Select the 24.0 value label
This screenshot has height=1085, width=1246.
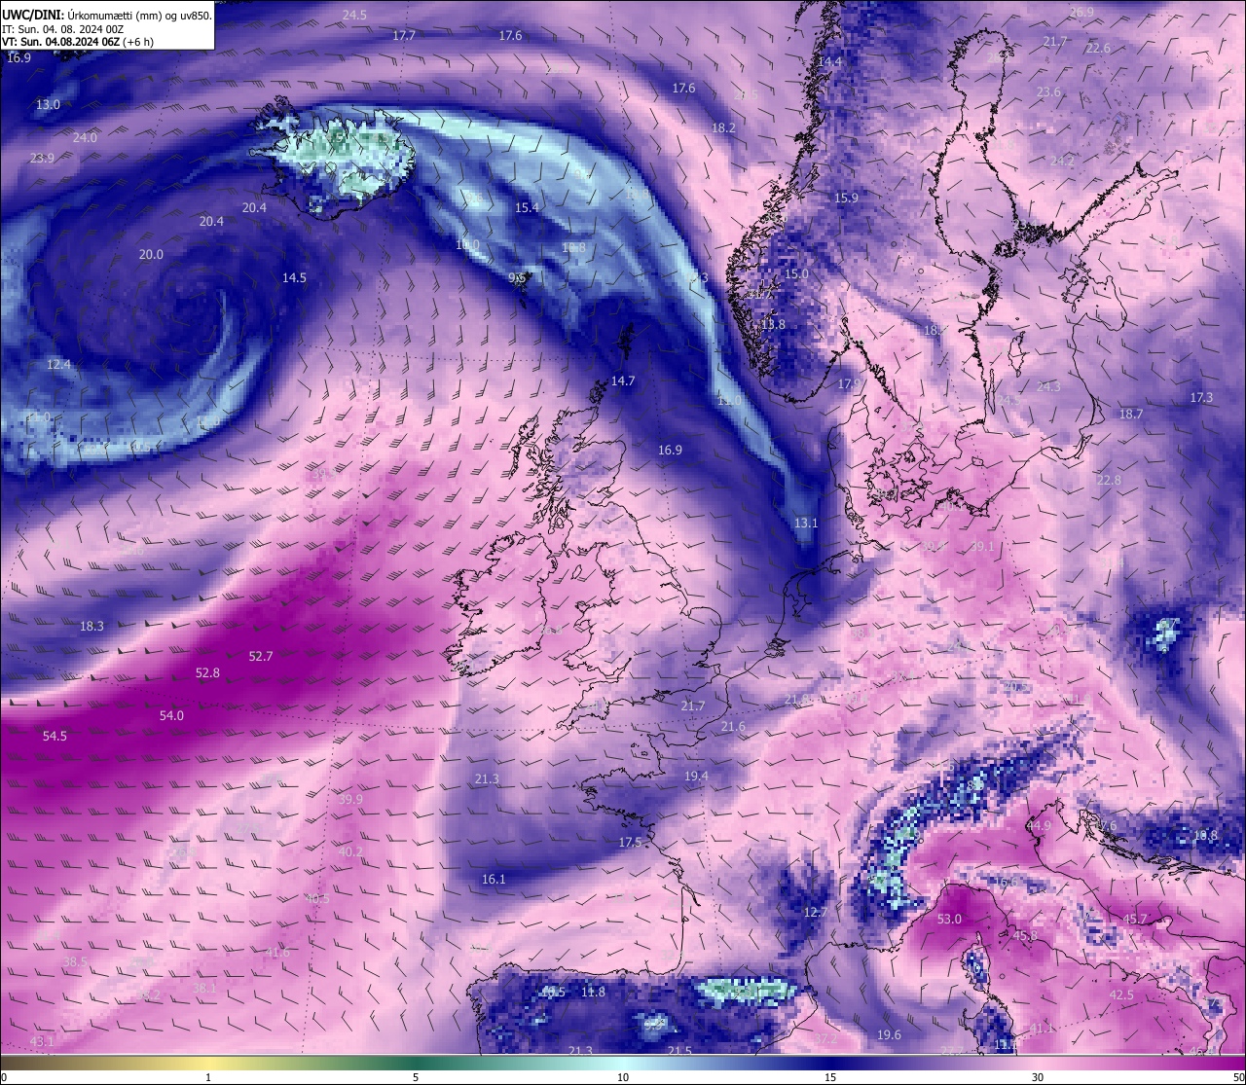pos(85,137)
